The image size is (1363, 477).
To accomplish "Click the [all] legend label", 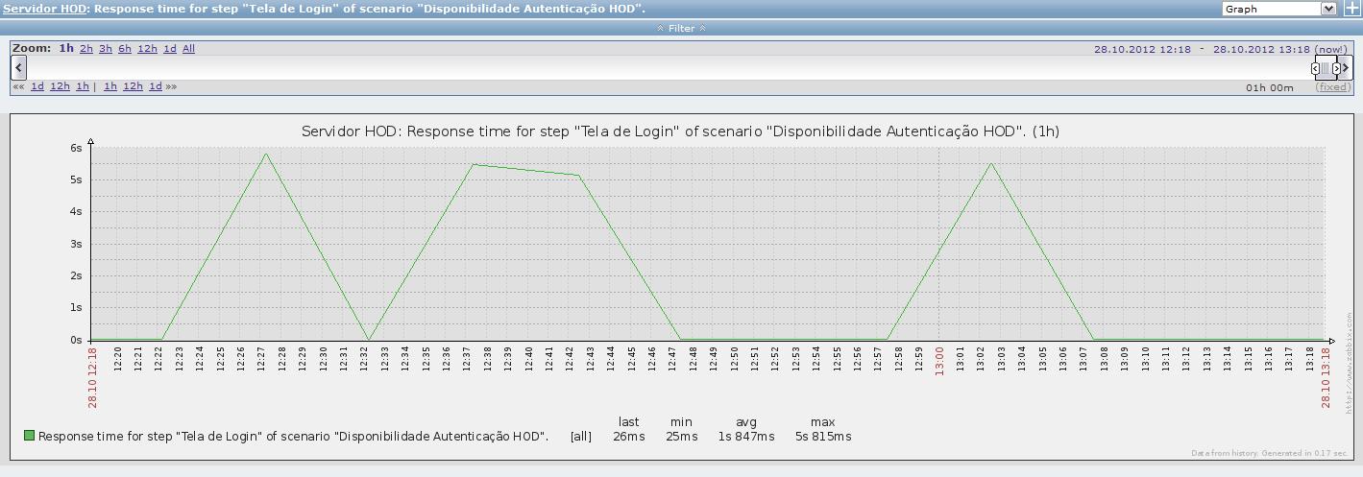I will (581, 437).
